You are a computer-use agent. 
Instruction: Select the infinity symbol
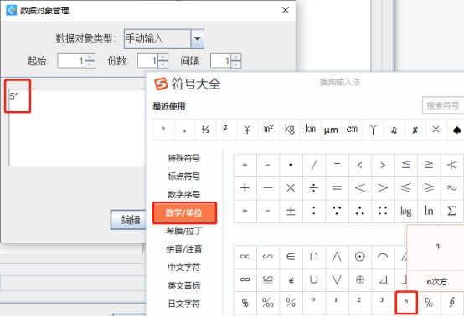pyautogui.click(x=245, y=279)
